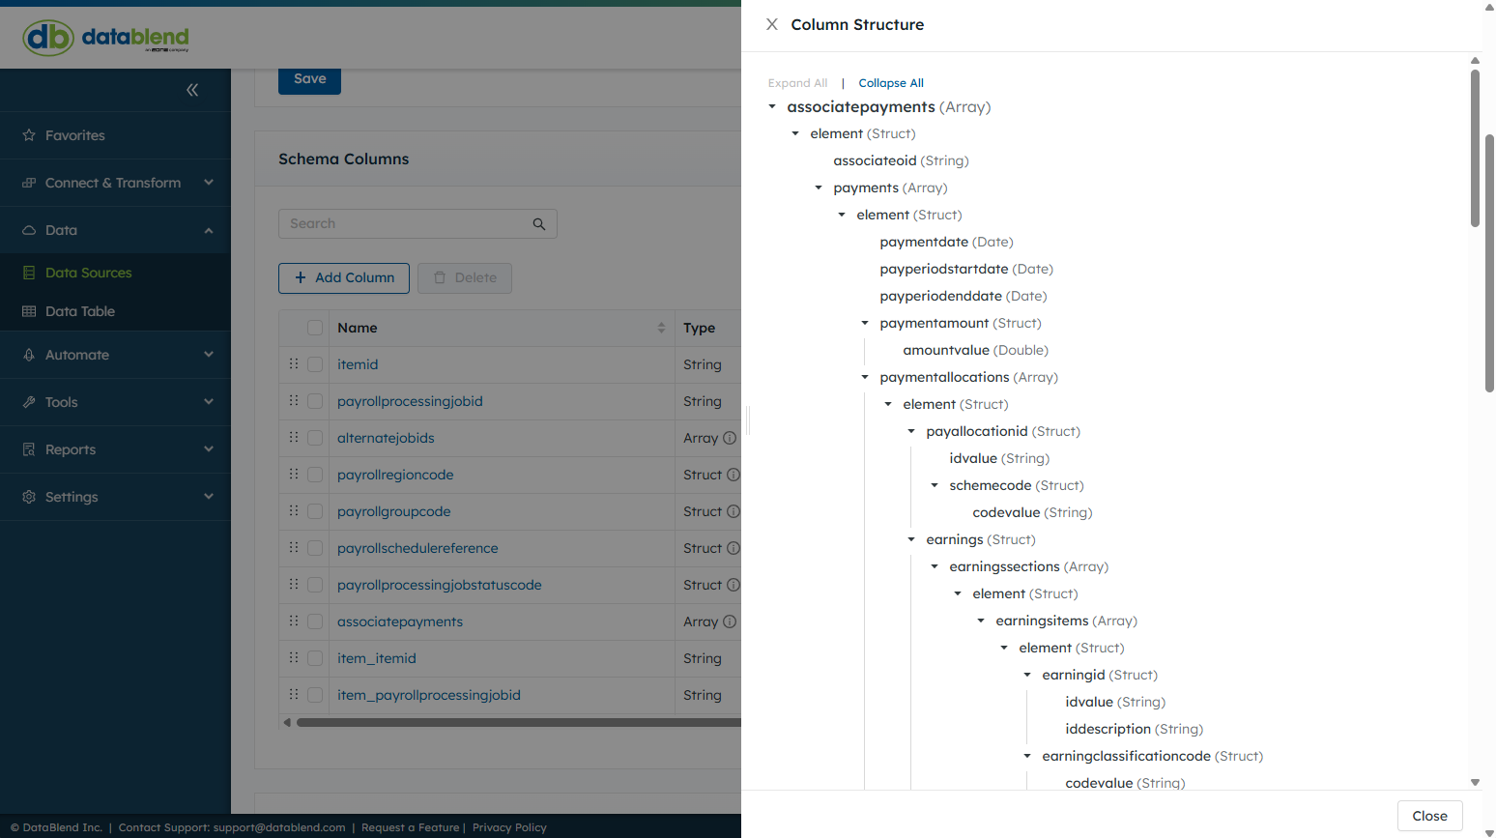Click the Collapse All link
Image resolution: width=1496 pixels, height=838 pixels.
[891, 83]
